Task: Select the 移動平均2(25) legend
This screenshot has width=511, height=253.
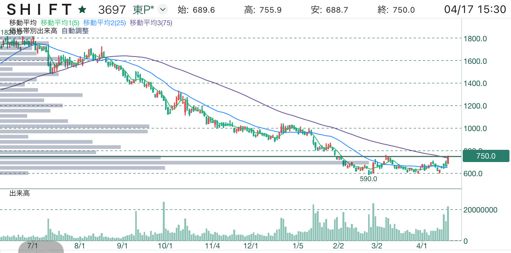Action: [105, 23]
